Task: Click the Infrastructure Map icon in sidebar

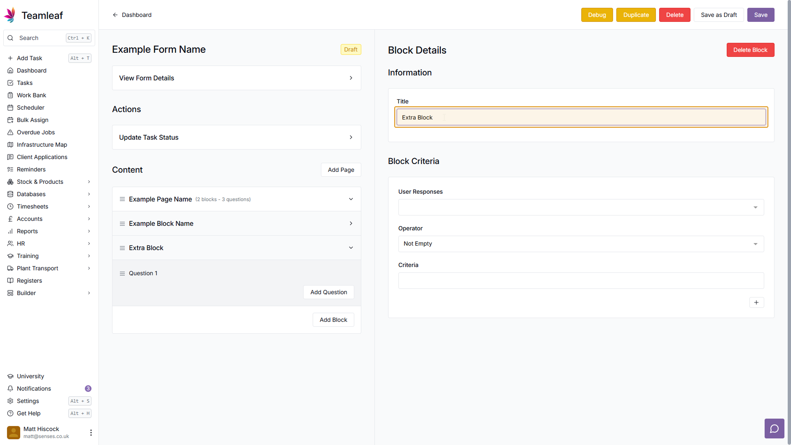Action: pyautogui.click(x=10, y=145)
